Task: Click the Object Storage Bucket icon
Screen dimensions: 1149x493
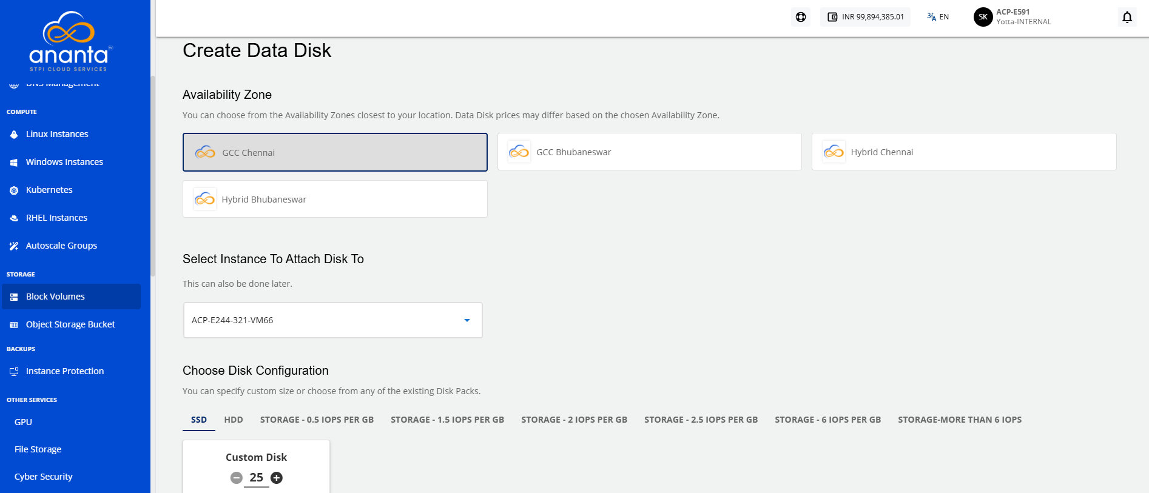Action: point(14,325)
